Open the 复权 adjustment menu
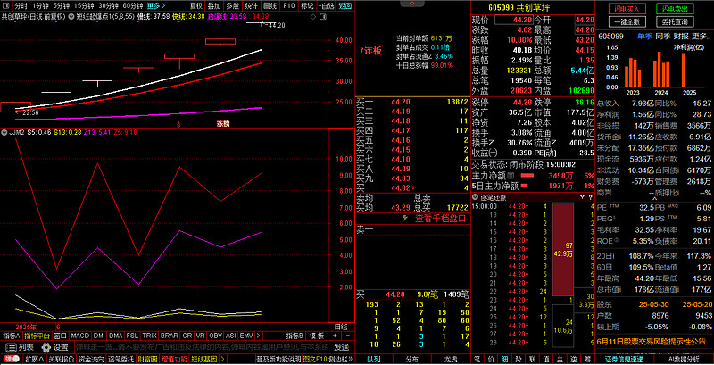Screen dimensions: 714x365 coord(195,6)
